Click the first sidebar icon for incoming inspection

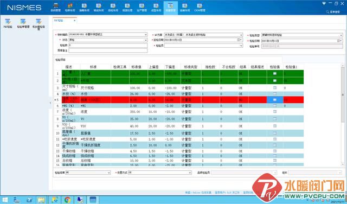tap(8, 23)
